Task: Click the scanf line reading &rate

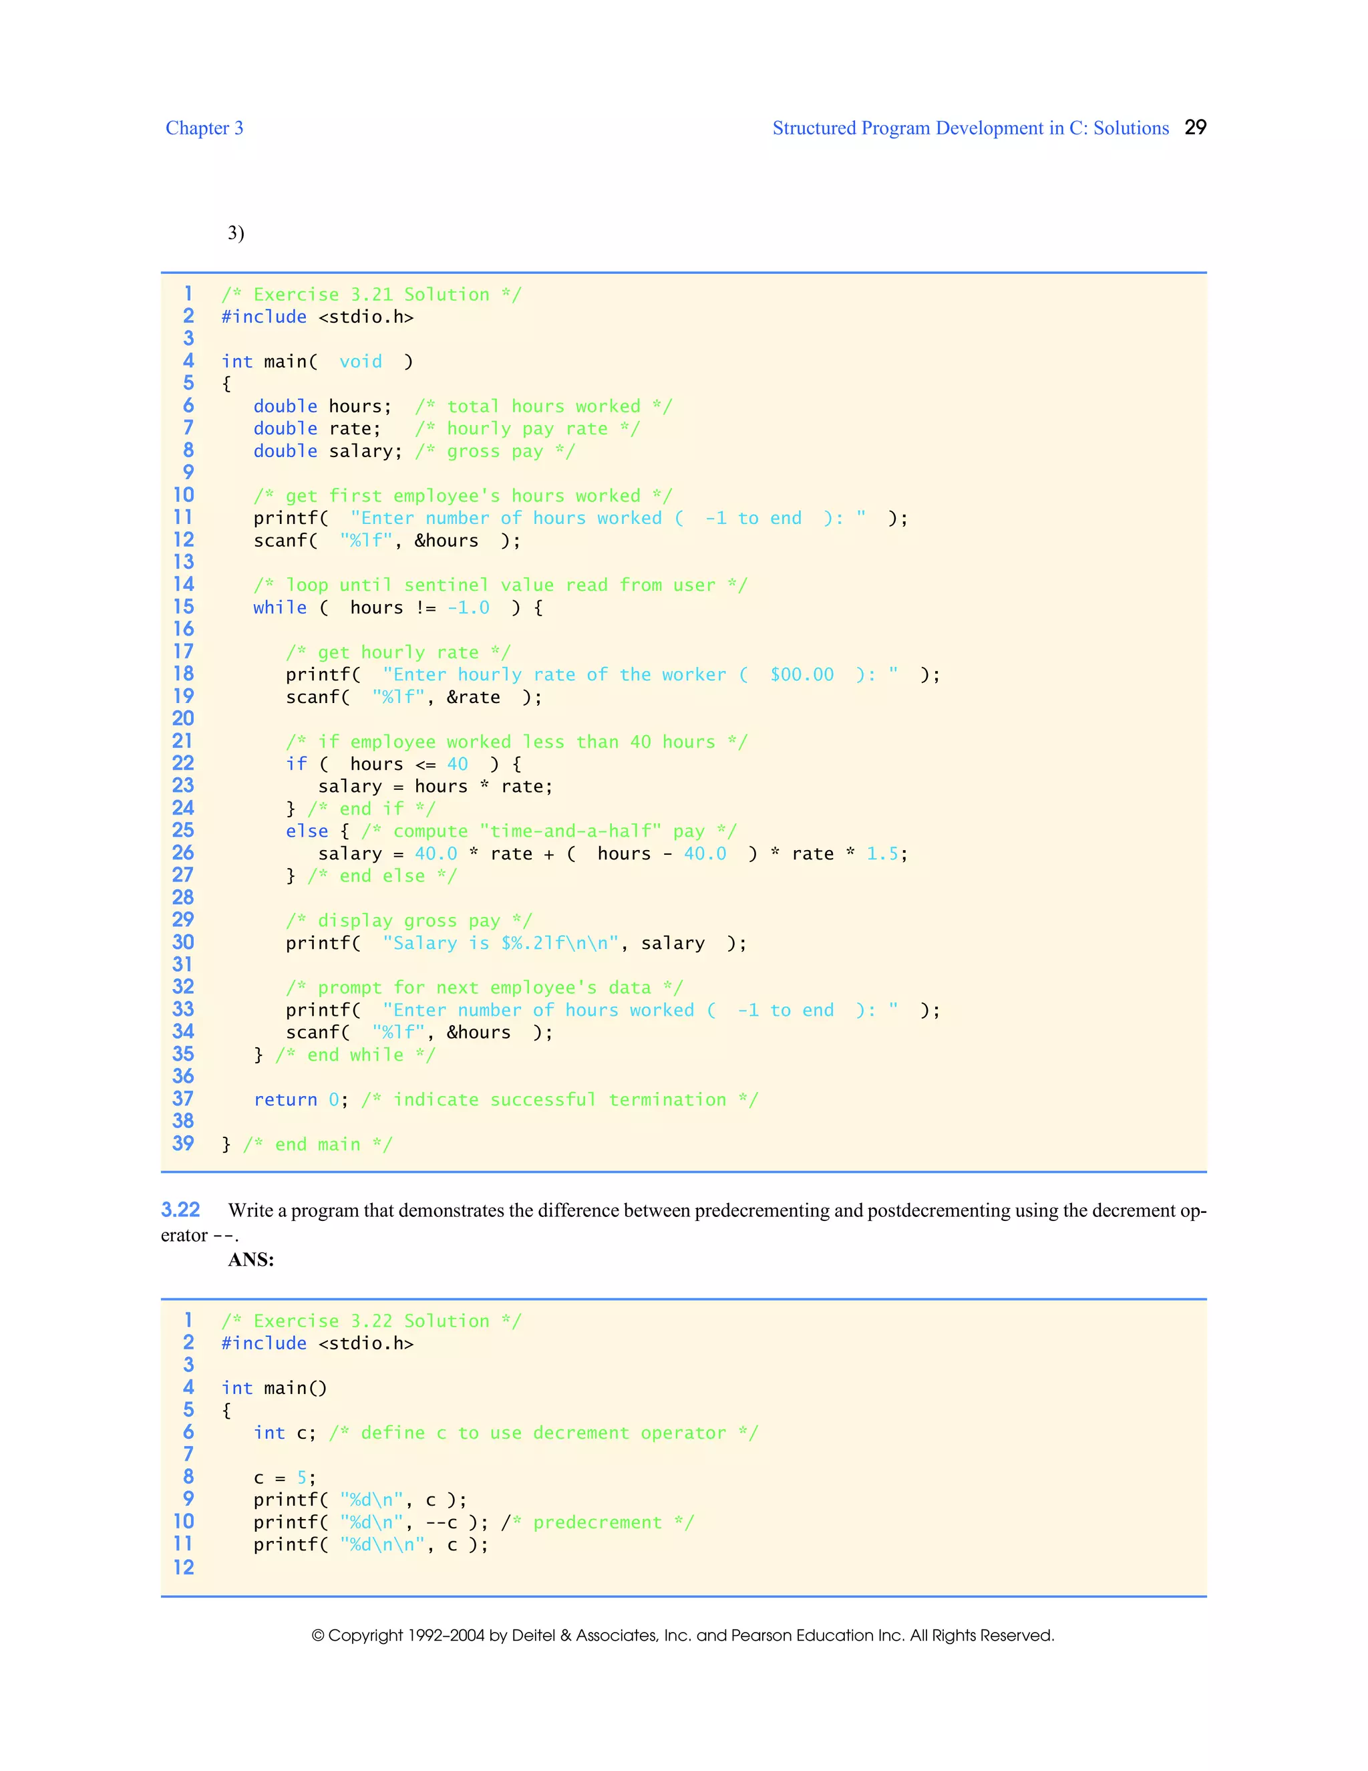Action: pyautogui.click(x=414, y=697)
